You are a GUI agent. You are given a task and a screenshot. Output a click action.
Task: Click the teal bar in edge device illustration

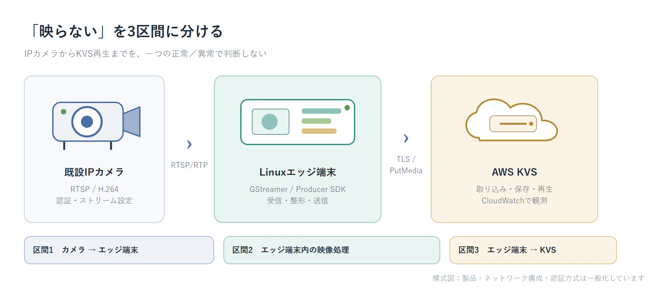point(321,111)
